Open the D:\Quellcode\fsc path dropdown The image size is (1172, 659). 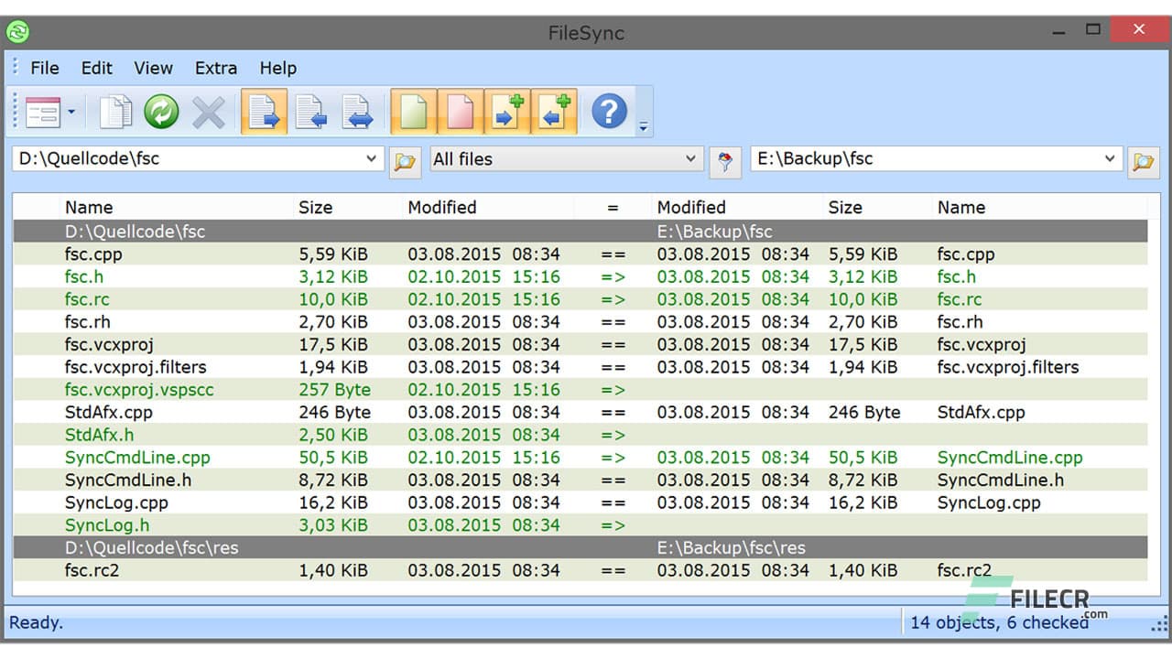pos(372,158)
